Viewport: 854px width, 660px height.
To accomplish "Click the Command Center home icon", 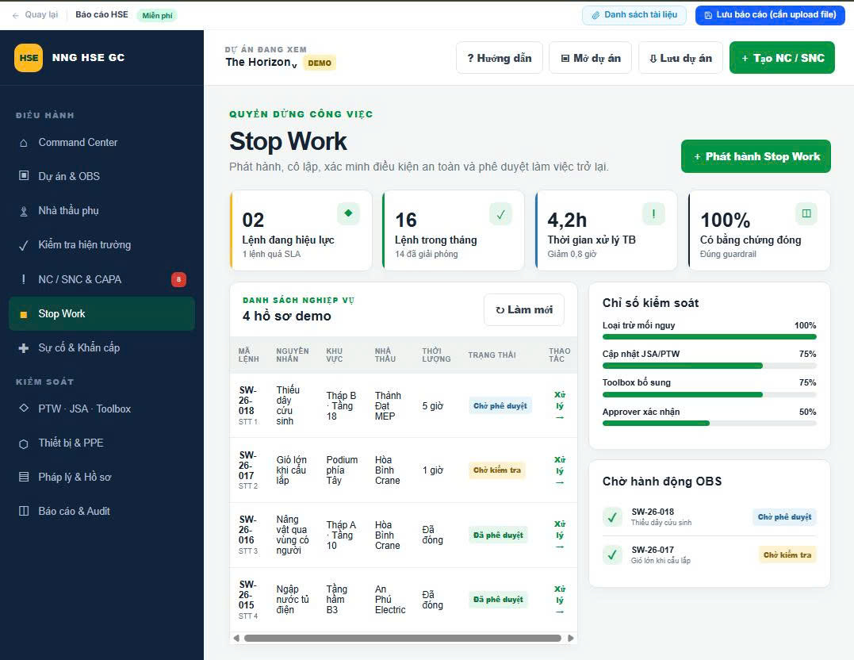I will [24, 143].
